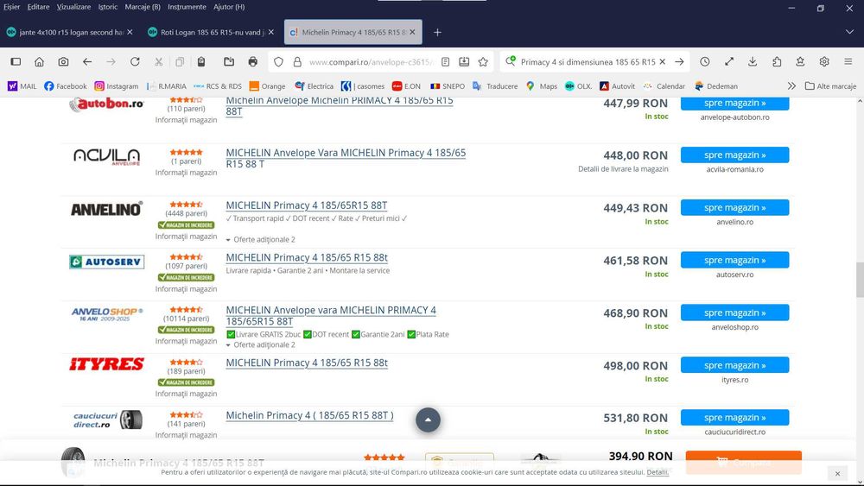Enter fullscreen with the diagonal arrows icon
The width and height of the screenshot is (864, 486).
[x=729, y=61]
